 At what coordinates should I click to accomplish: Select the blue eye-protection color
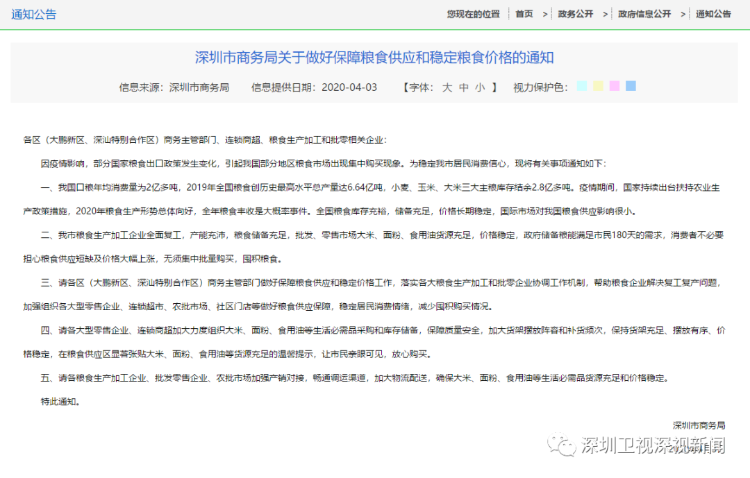click(631, 86)
